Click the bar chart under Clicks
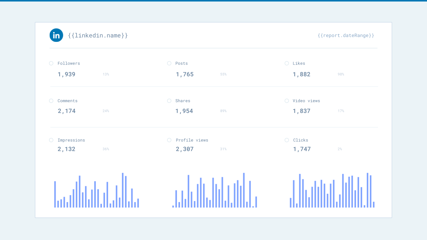This screenshot has width=427, height=240. coord(332,190)
